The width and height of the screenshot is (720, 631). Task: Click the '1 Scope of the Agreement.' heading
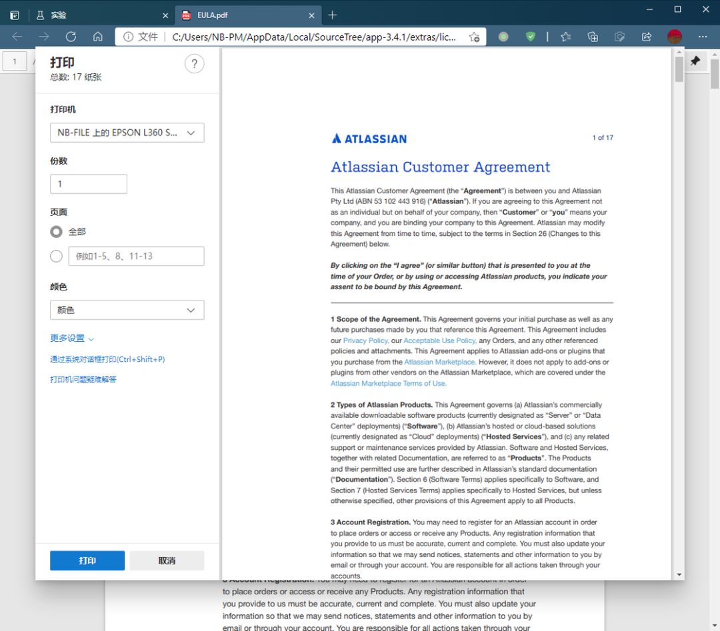coord(375,319)
